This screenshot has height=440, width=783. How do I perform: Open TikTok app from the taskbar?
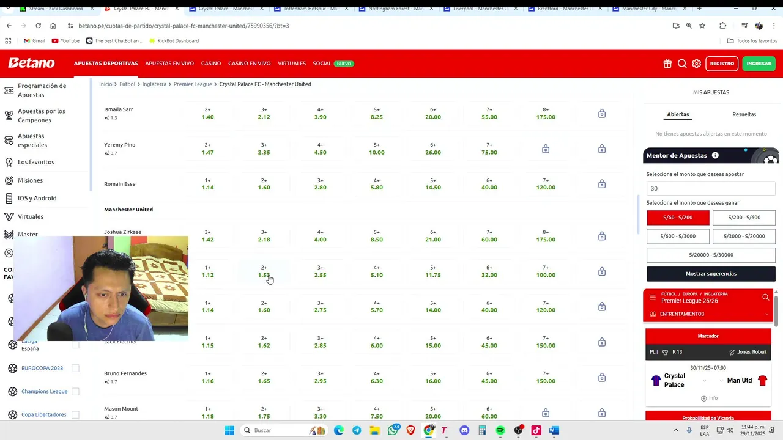click(536, 430)
